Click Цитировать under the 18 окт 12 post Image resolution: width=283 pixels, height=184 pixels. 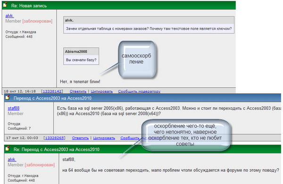point(101,91)
